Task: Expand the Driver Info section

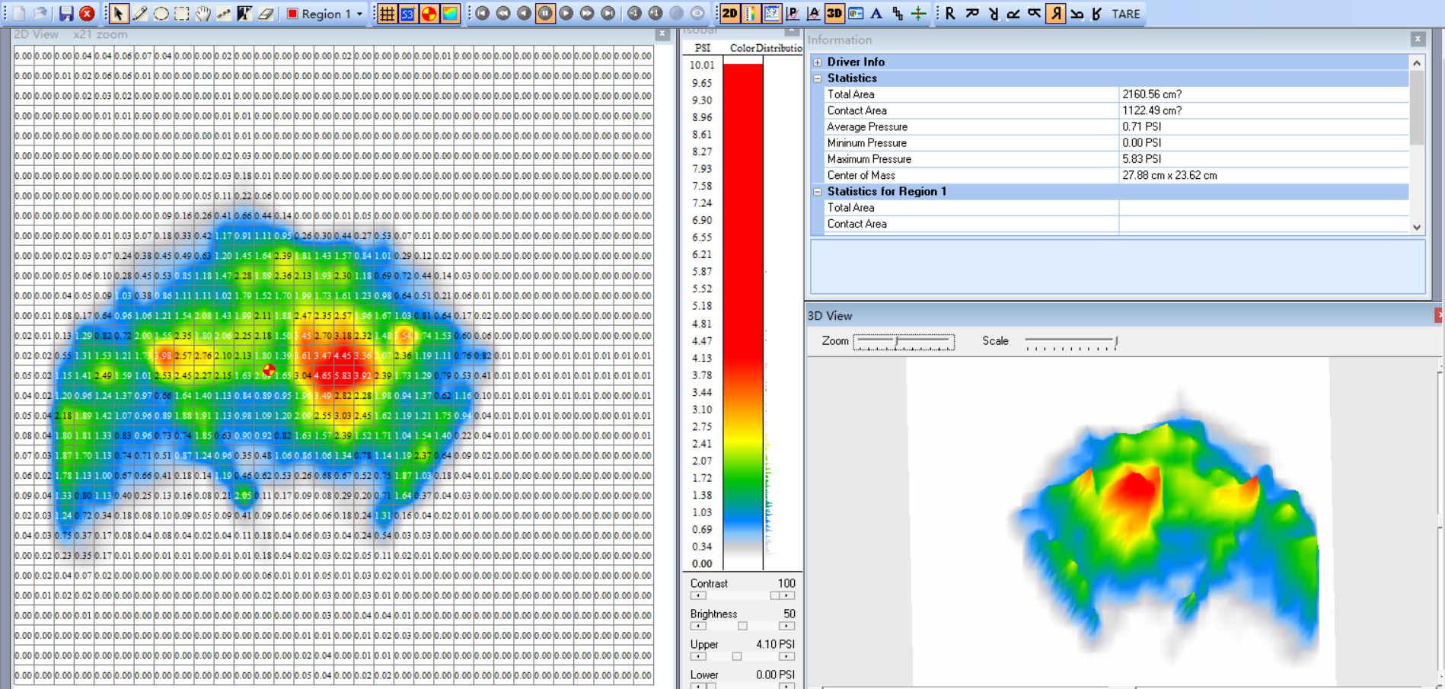Action: (818, 62)
